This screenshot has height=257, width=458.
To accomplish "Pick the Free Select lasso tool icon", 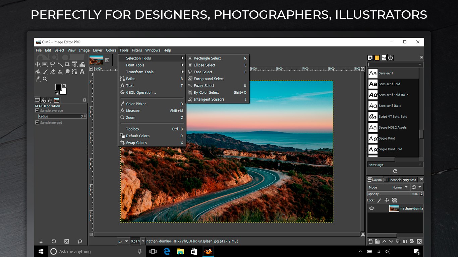I will coord(52,64).
